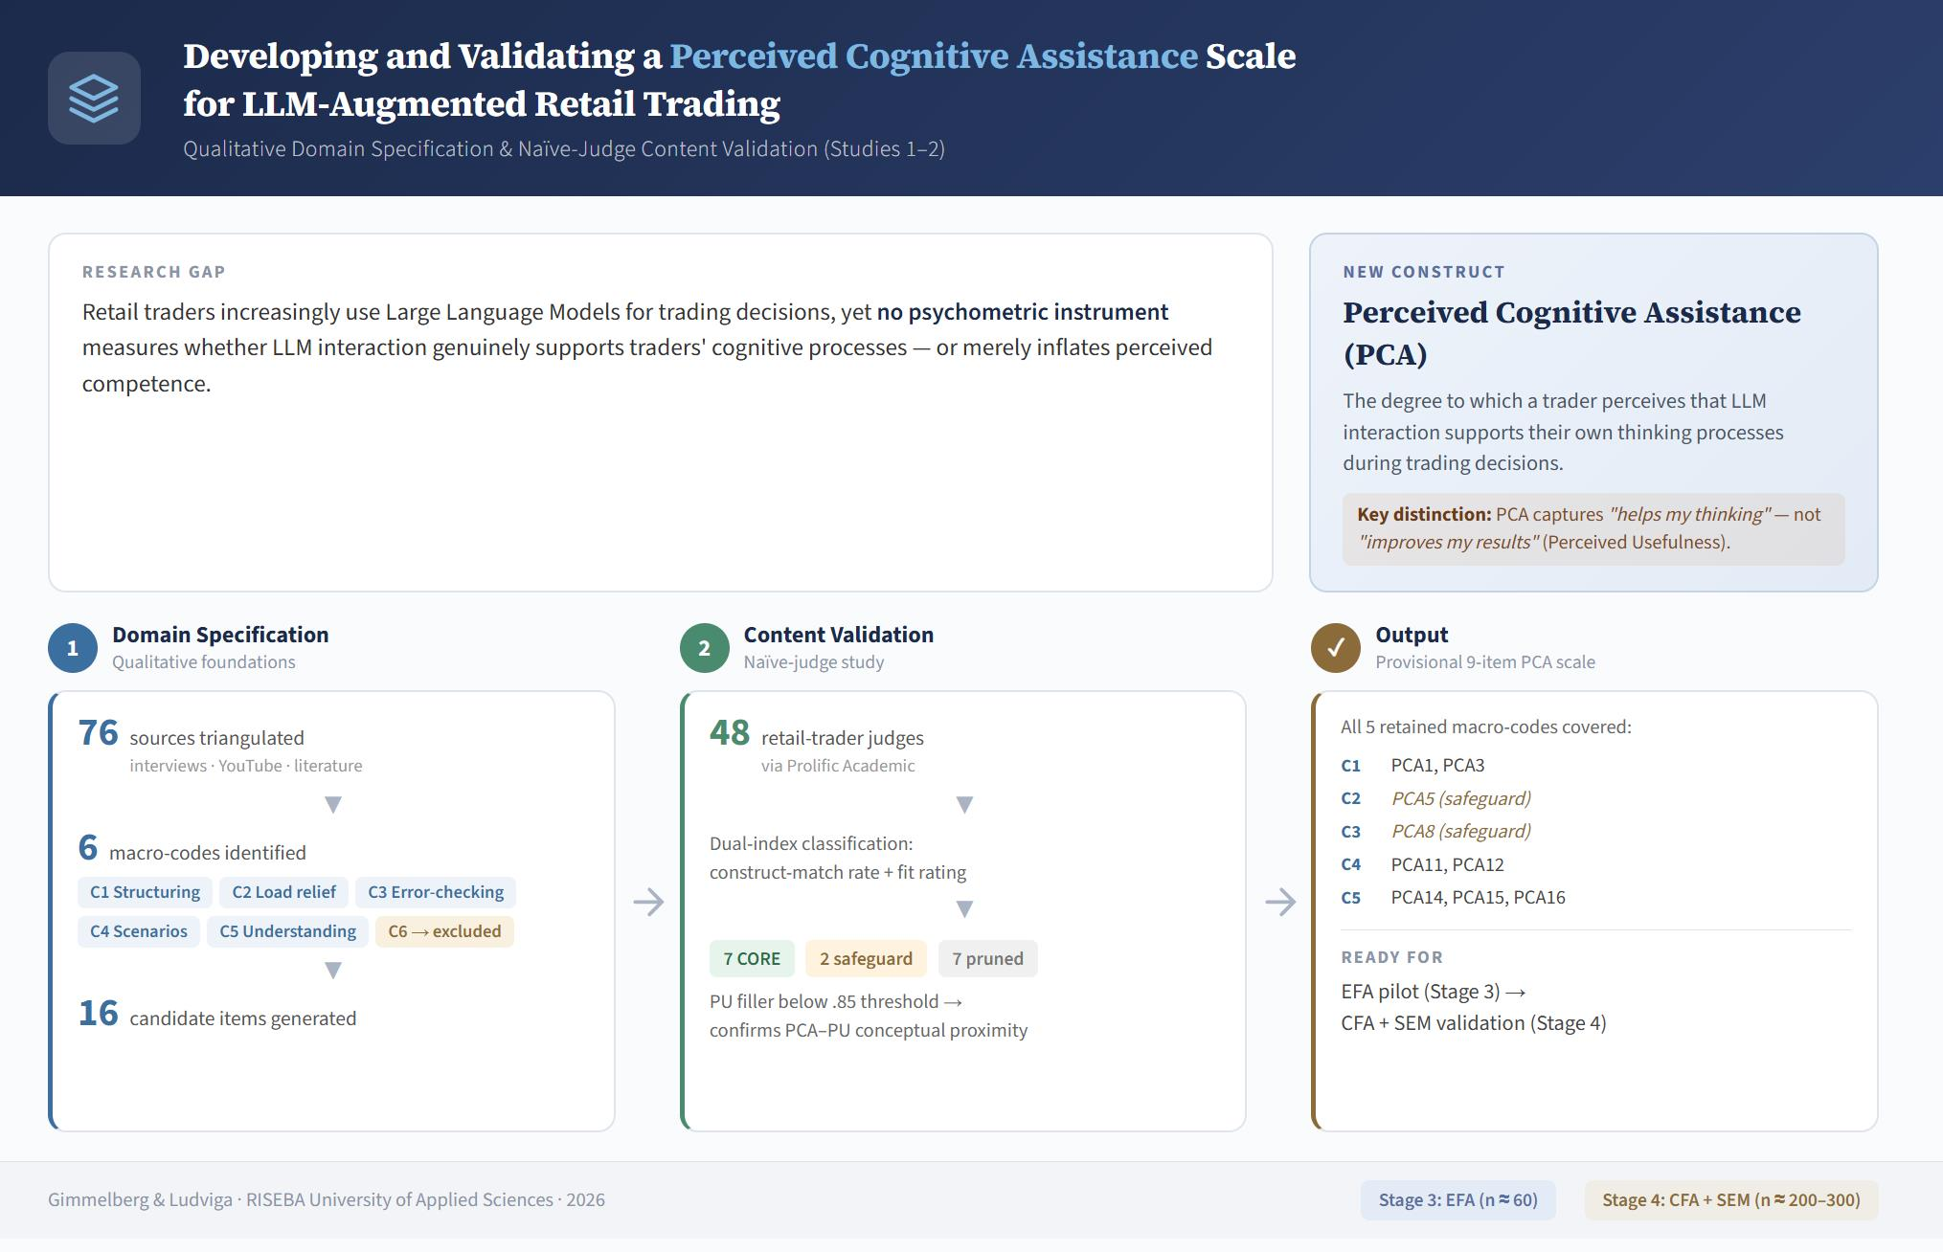
Task: Select the C3 Error-checking tag
Action: (x=436, y=892)
